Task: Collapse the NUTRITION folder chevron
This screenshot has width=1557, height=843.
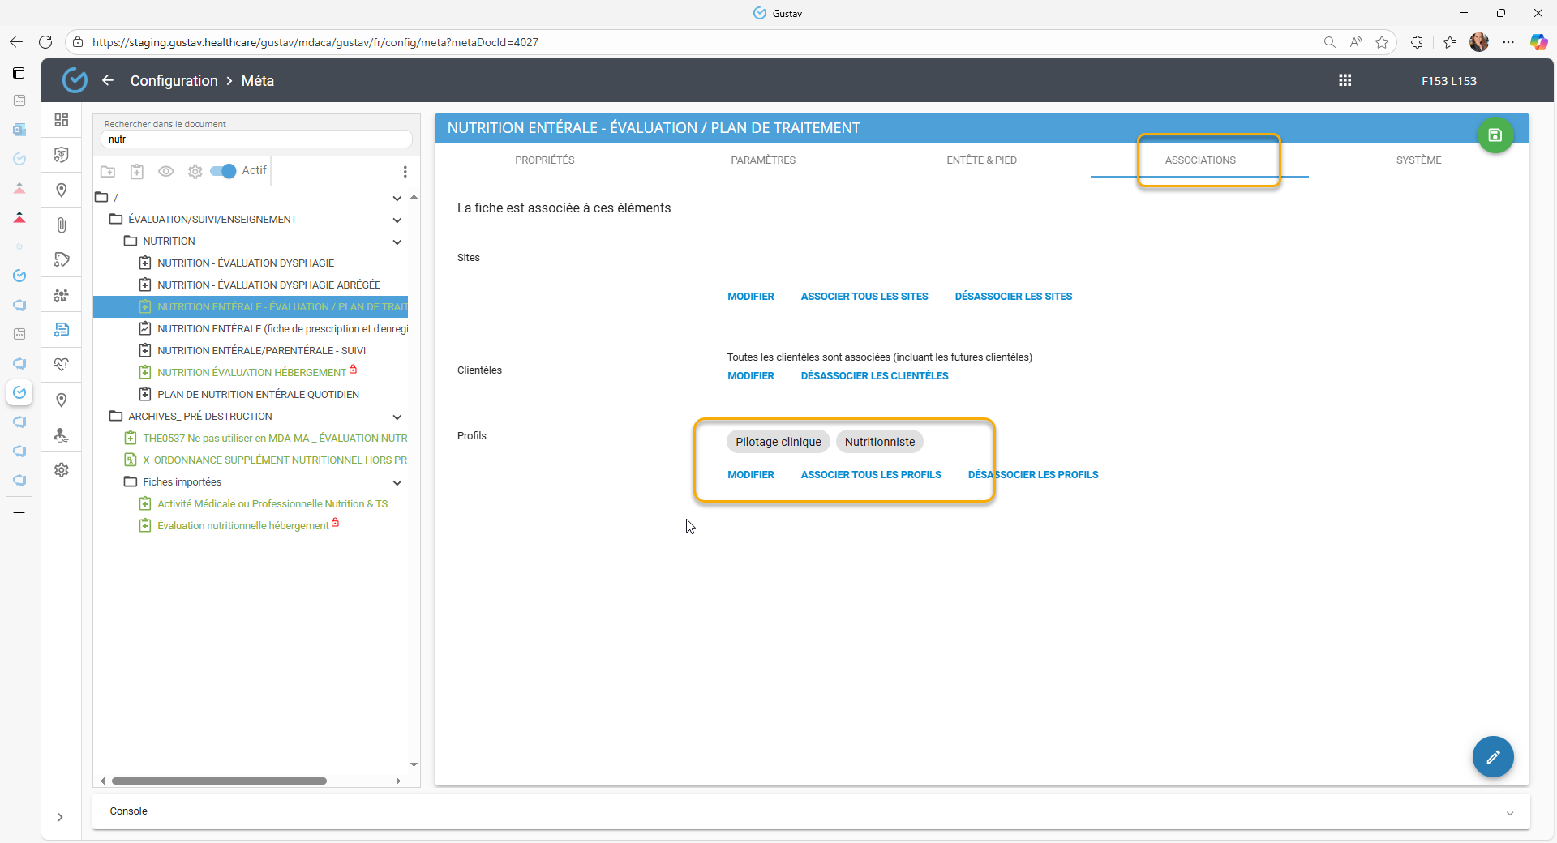Action: click(397, 242)
